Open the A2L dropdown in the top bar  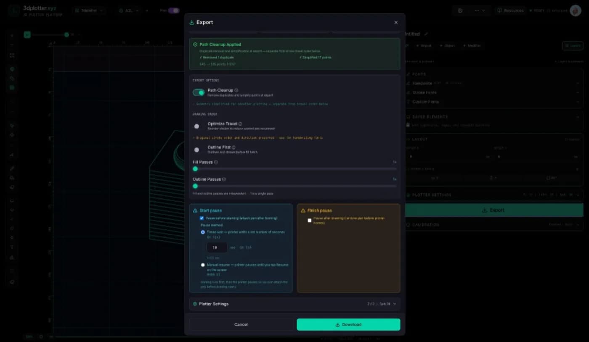[x=129, y=11]
